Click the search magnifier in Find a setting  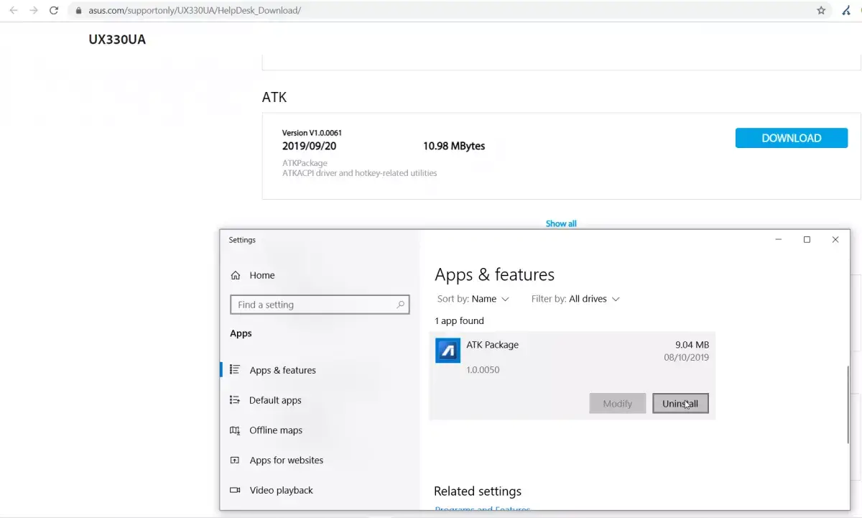tap(401, 305)
